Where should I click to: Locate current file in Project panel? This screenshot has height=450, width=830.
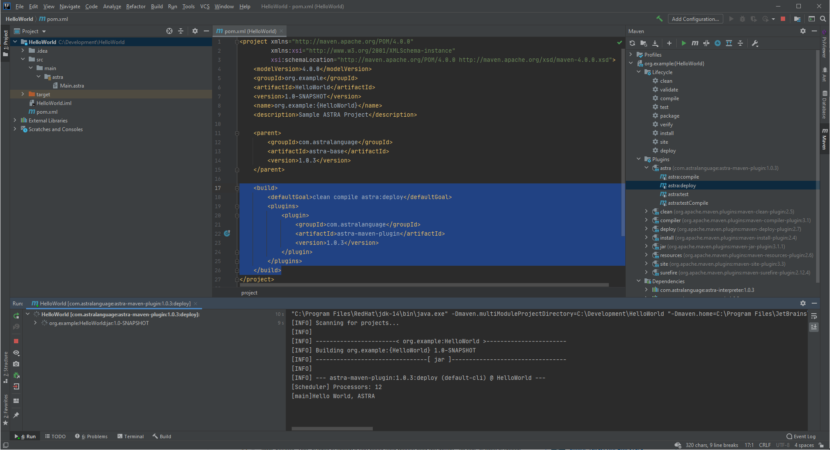[169, 31]
